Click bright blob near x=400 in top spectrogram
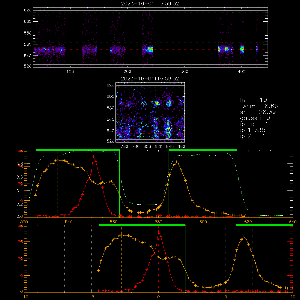The image size is (300, 300). [x=242, y=49]
